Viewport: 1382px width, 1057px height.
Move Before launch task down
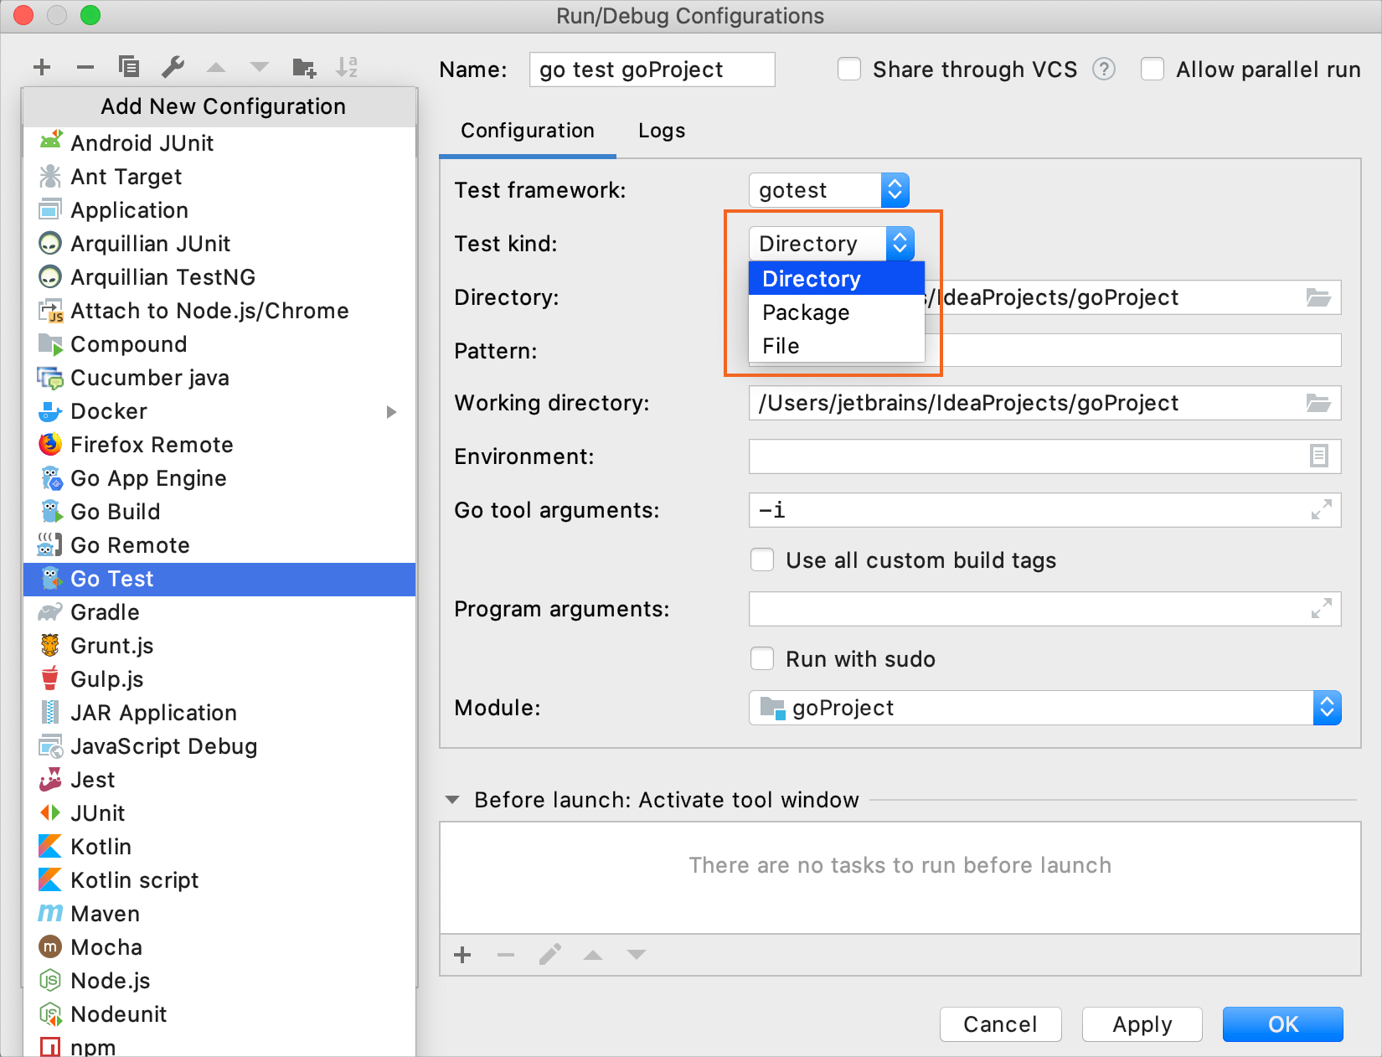coord(637,955)
